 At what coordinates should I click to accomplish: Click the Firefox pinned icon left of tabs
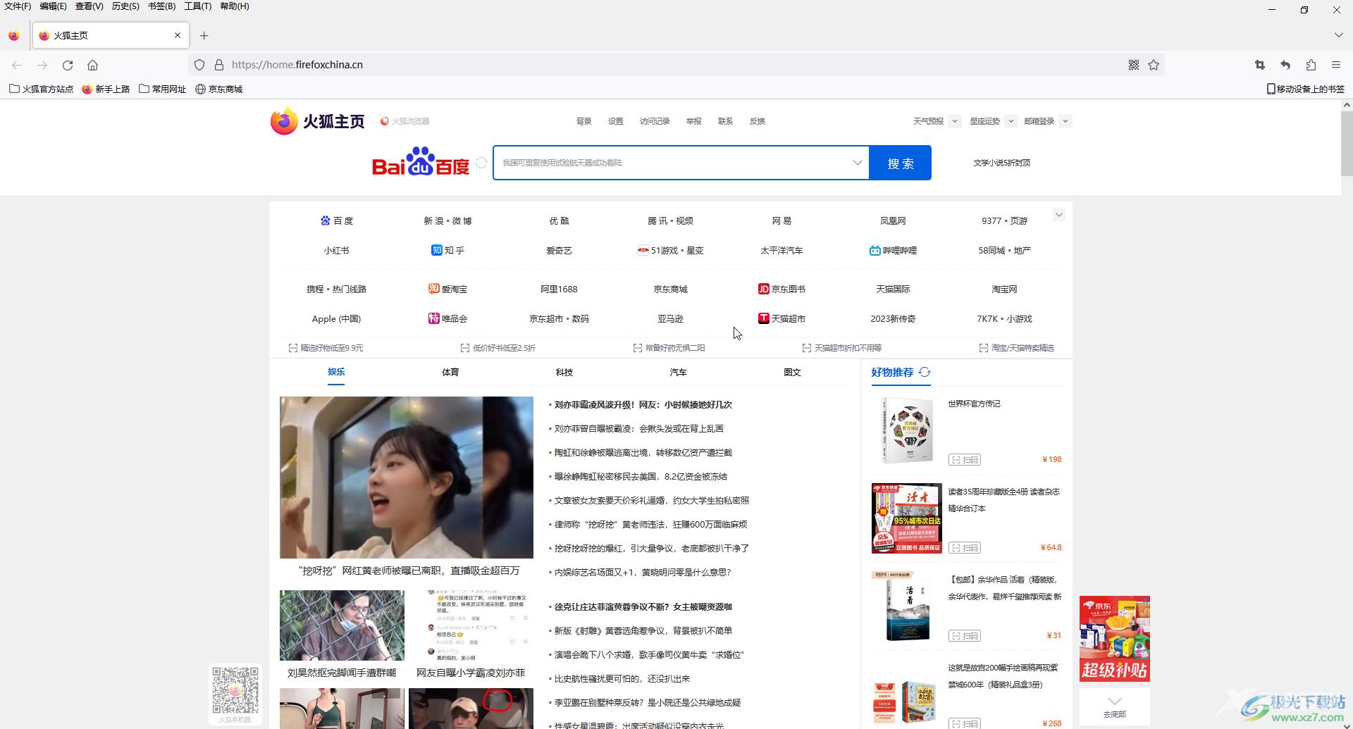[14, 35]
